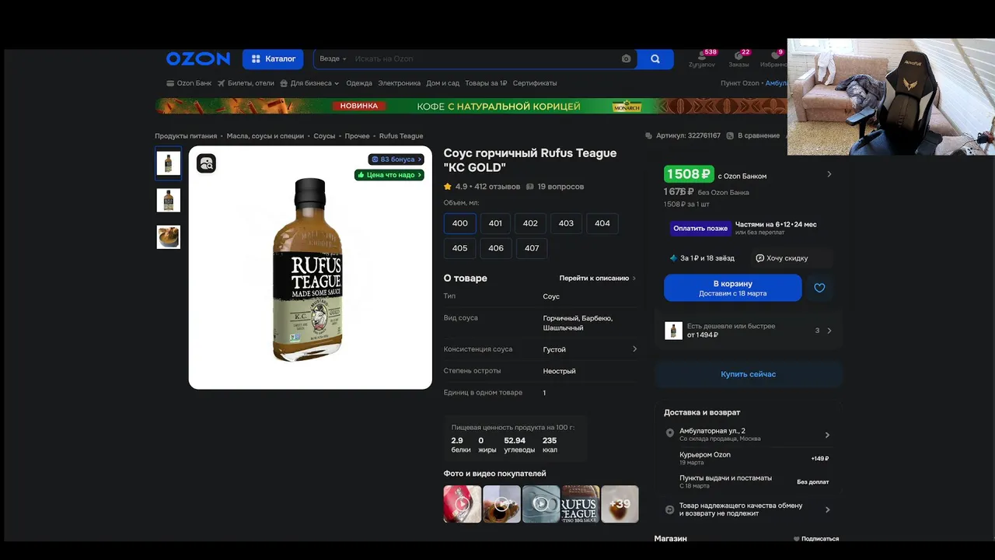The height and width of the screenshot is (560, 995).
Task: Open the Сертификаты section
Action: [535, 83]
